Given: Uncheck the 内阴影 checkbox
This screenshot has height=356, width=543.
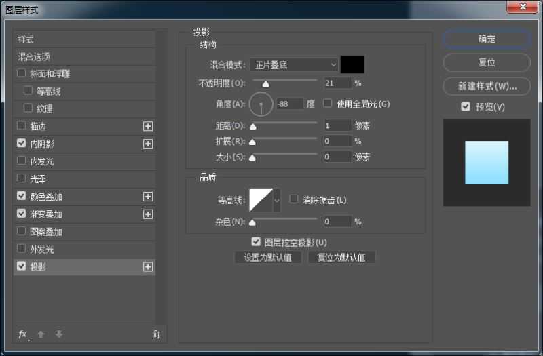Looking at the screenshot, I should [22, 143].
